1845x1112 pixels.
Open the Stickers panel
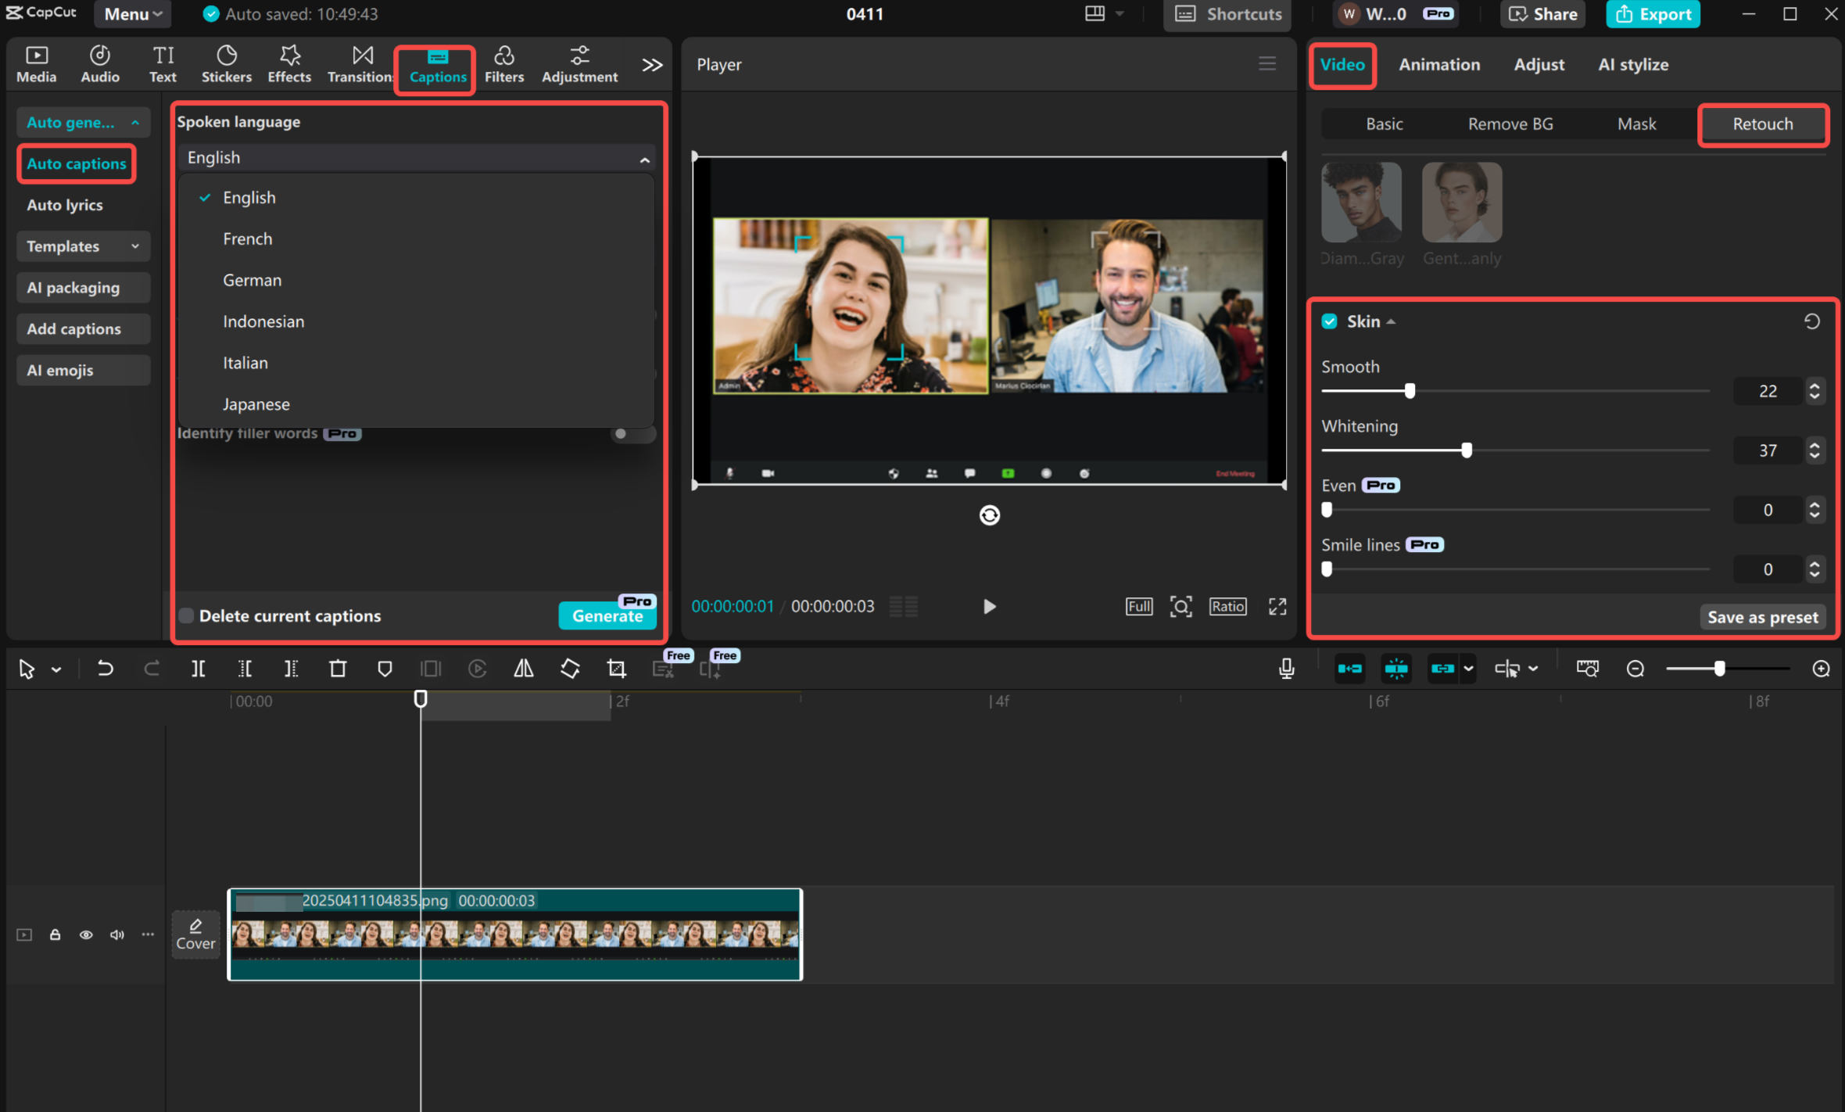tap(227, 64)
